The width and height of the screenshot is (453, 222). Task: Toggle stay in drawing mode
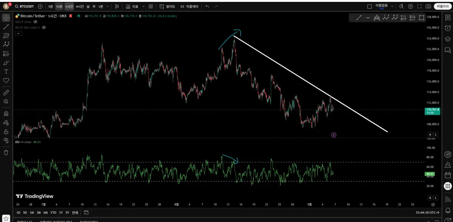(6, 123)
